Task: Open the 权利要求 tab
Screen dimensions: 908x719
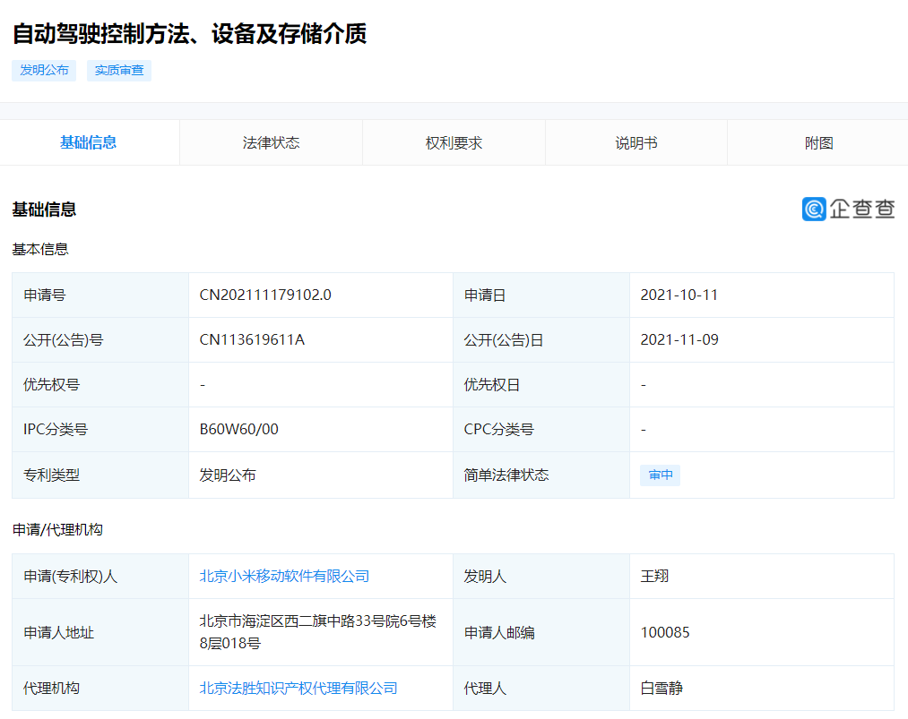Action: pos(454,142)
